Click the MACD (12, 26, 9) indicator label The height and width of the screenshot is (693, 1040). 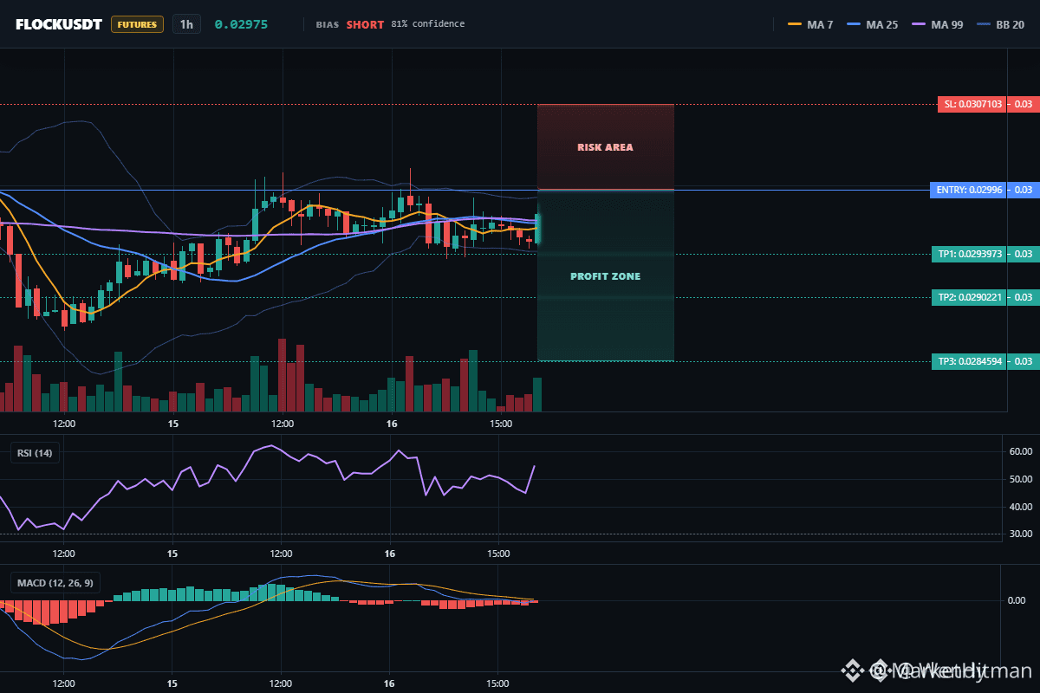(x=55, y=583)
